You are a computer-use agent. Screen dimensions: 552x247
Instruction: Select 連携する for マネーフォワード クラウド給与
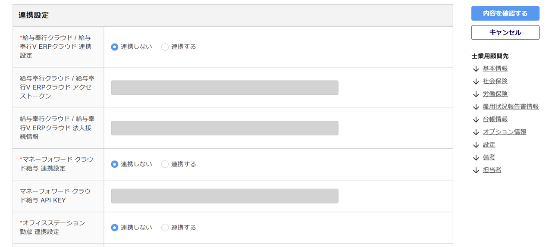point(165,164)
